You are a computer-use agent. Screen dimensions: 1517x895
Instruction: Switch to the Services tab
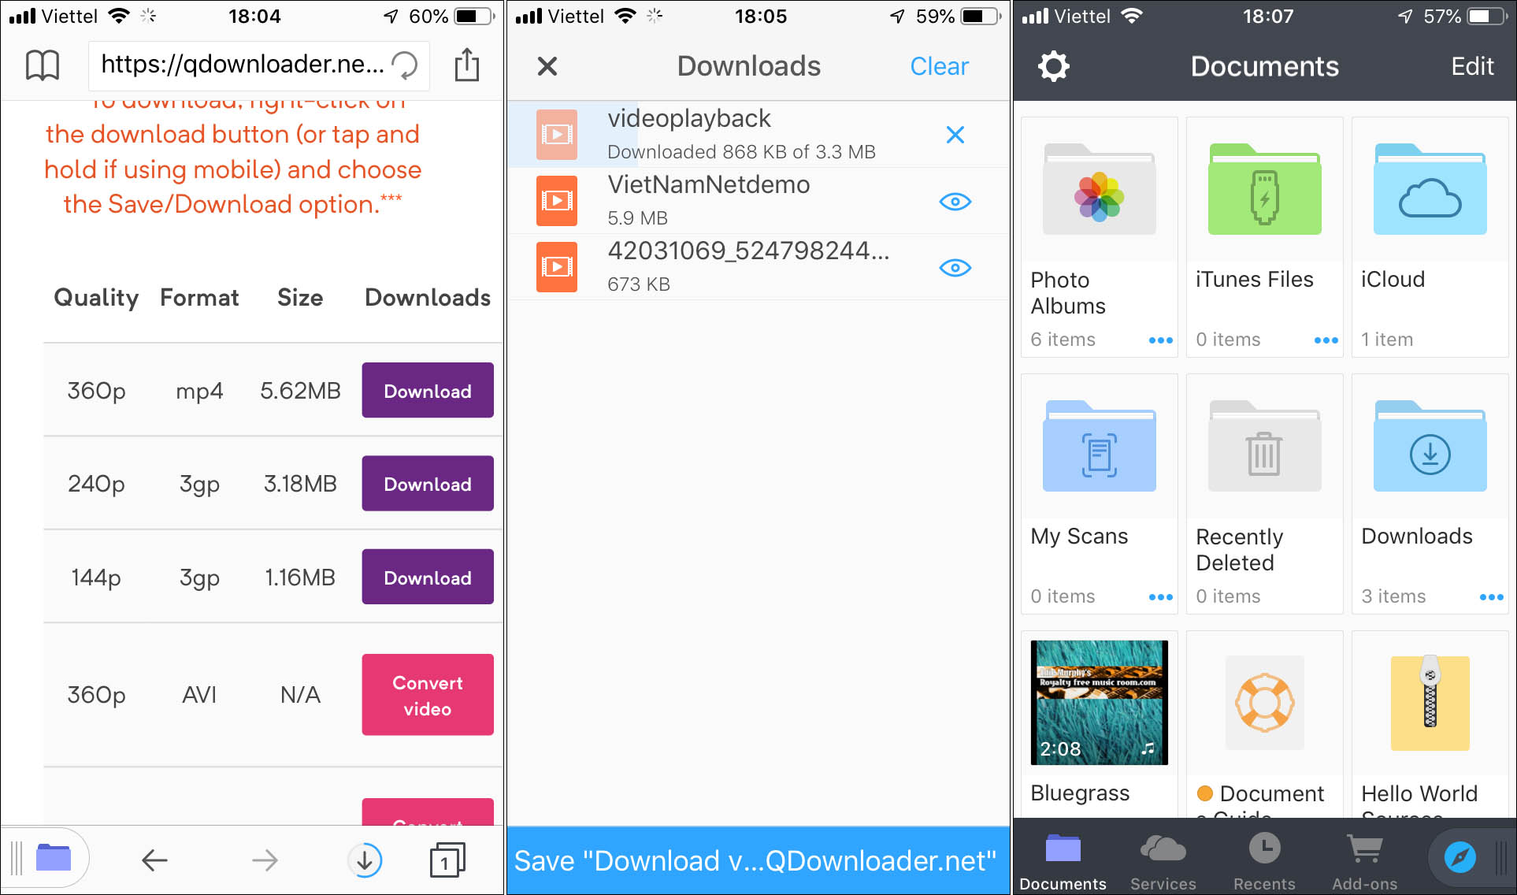1163,861
